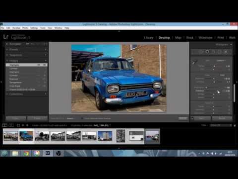The height and width of the screenshot is (179, 238).
Task: Collapse the Histogram panel
Action: pyautogui.click(x=231, y=44)
